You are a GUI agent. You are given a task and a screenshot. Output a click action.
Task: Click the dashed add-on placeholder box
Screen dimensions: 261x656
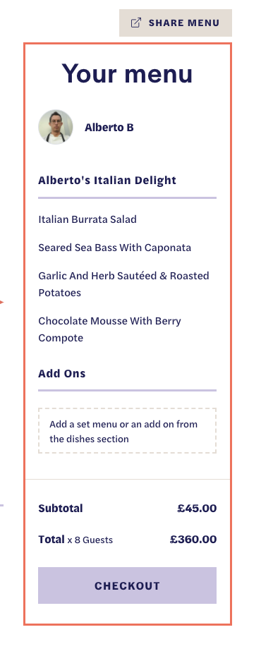point(127,431)
